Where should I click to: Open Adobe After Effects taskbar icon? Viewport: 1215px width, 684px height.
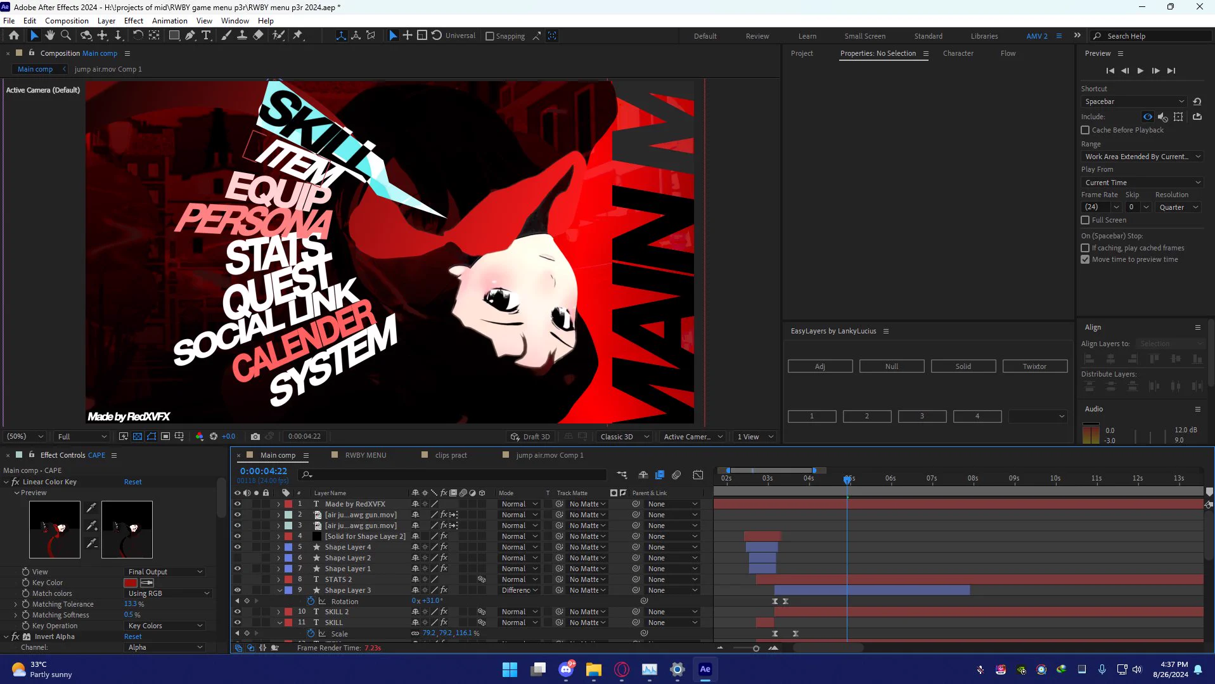[705, 669]
